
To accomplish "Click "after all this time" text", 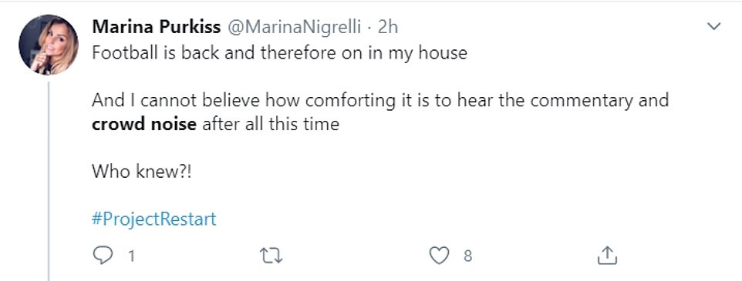I will point(271,124).
